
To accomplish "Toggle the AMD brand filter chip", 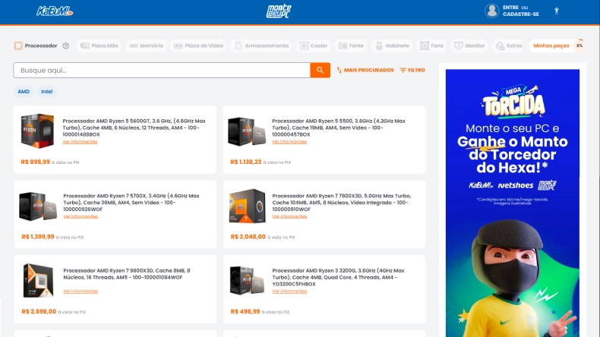I will click(x=24, y=92).
